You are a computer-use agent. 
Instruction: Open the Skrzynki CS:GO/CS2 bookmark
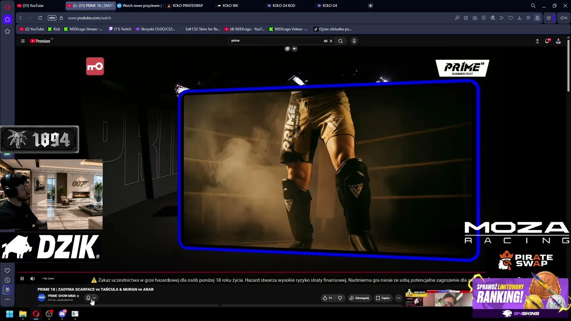tap(155, 29)
